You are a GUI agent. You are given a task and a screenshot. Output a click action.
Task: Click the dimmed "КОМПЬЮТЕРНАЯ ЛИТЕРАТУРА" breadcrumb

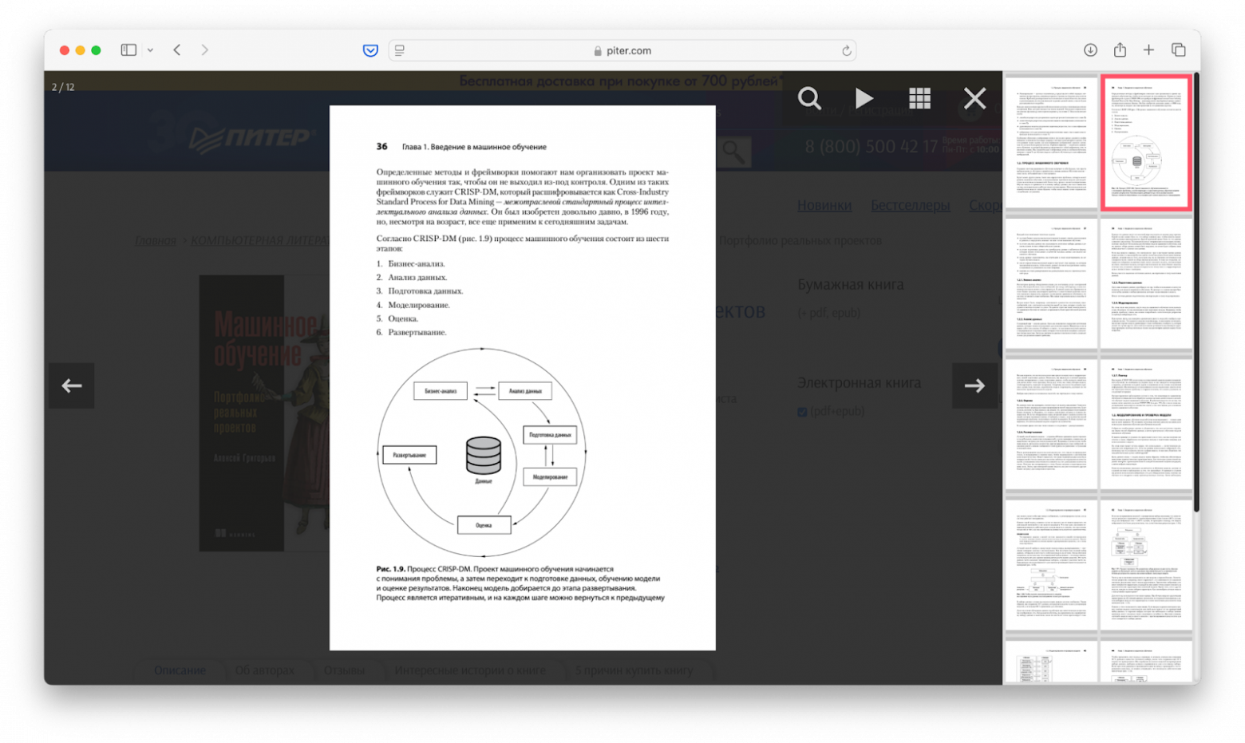click(259, 240)
